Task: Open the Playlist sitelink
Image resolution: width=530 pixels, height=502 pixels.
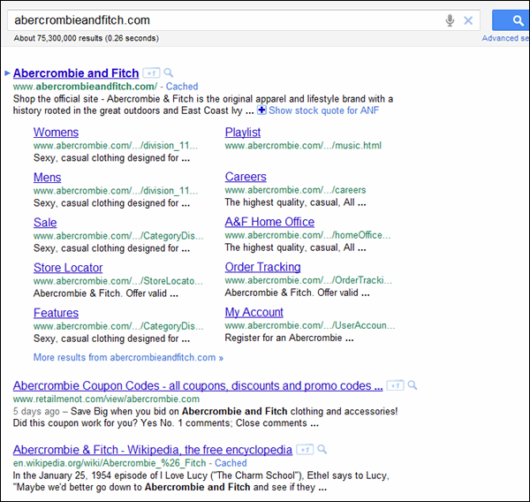Action: coord(243,133)
